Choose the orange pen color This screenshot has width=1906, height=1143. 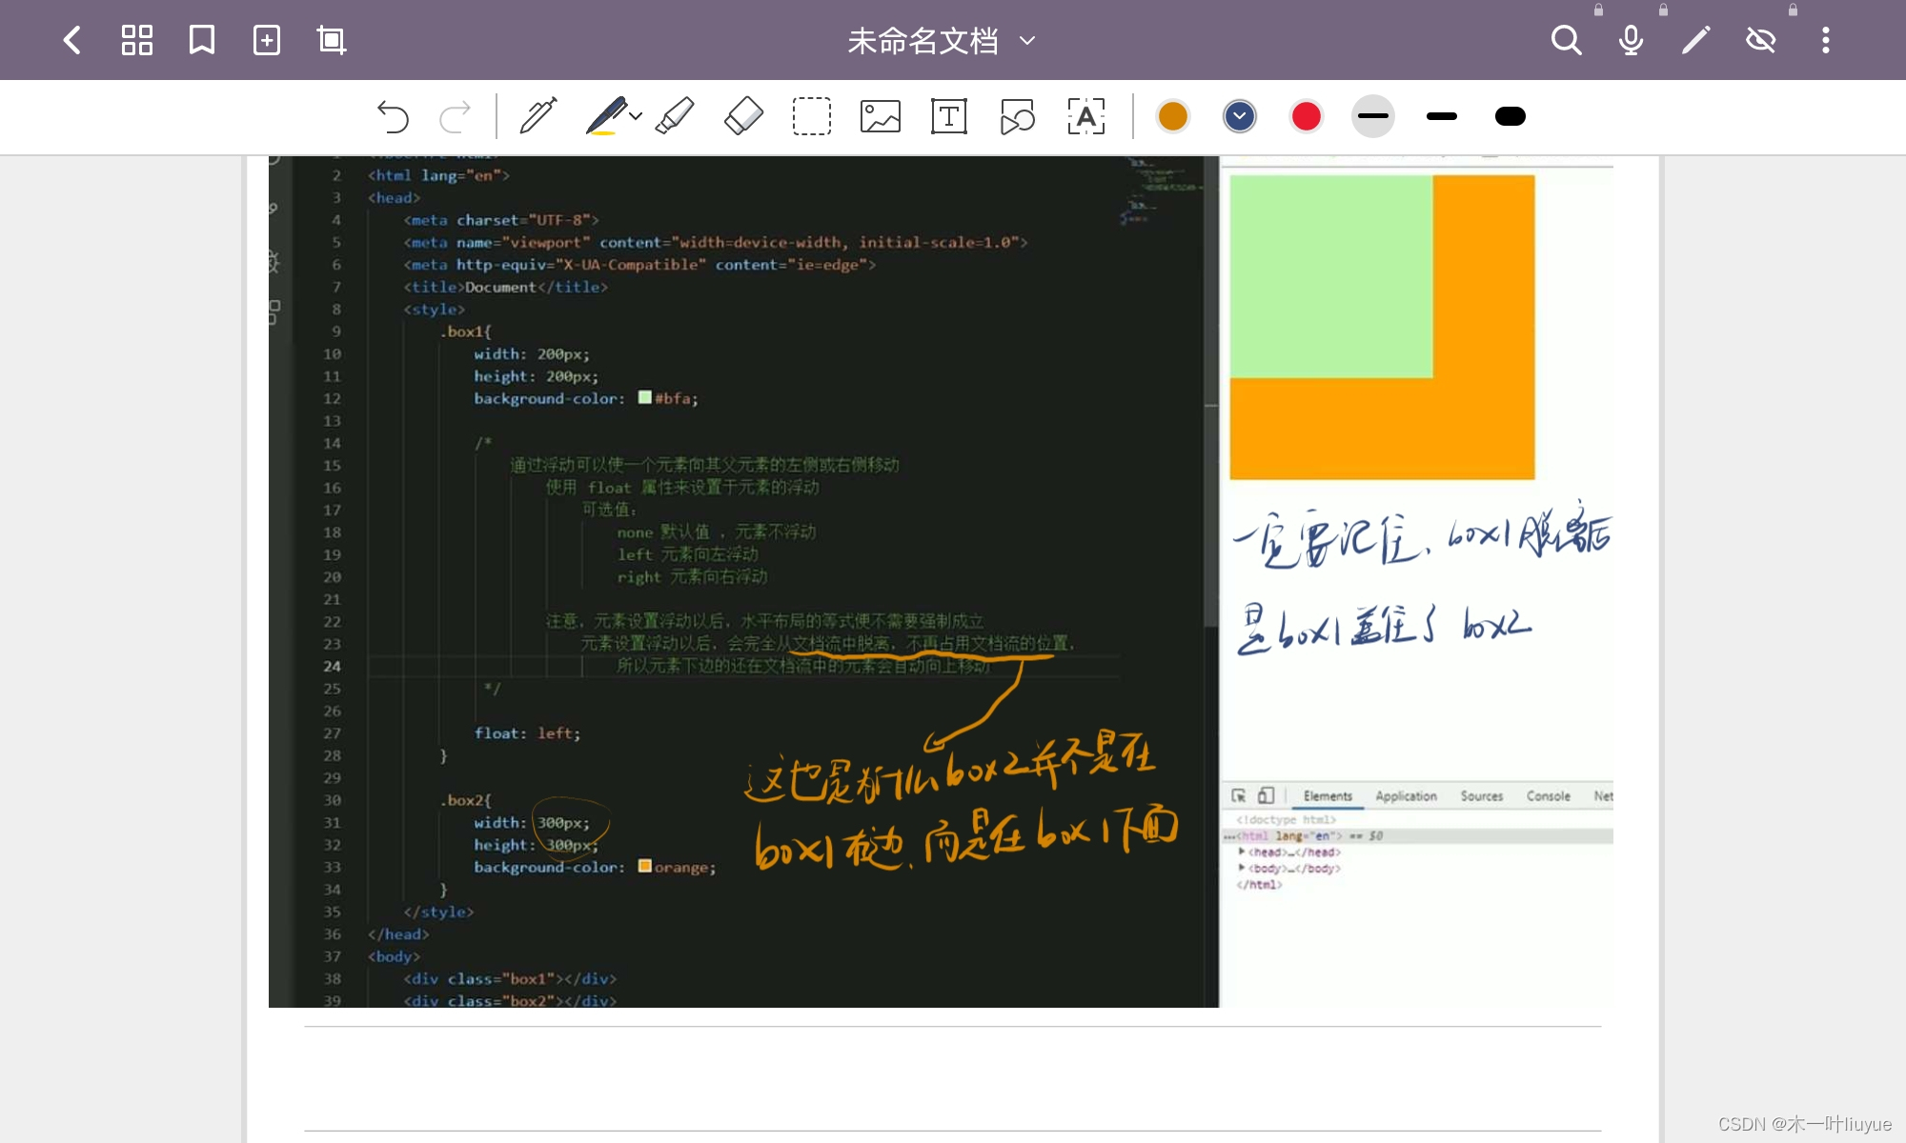[x=1173, y=116]
